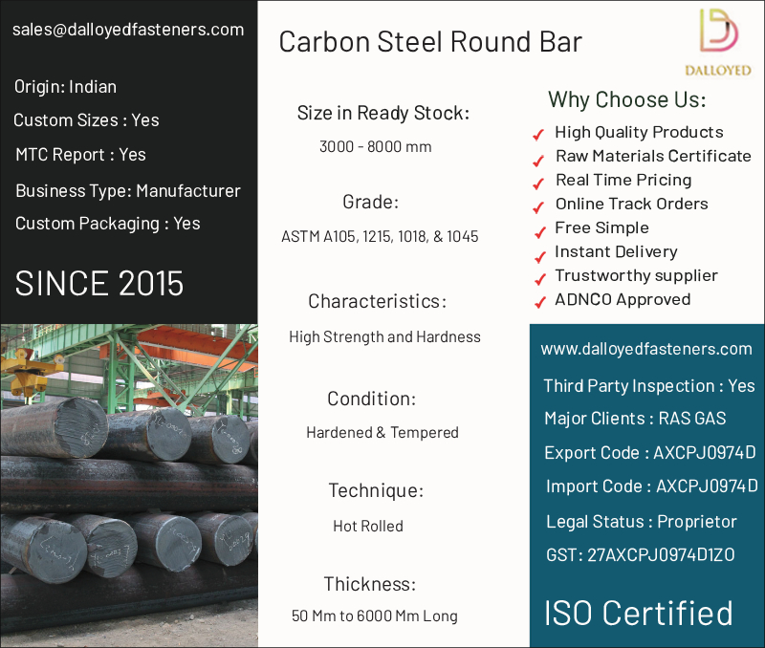
Task: Click '50 Mm to 6000 Mm Long' text
Action: pyautogui.click(x=375, y=616)
